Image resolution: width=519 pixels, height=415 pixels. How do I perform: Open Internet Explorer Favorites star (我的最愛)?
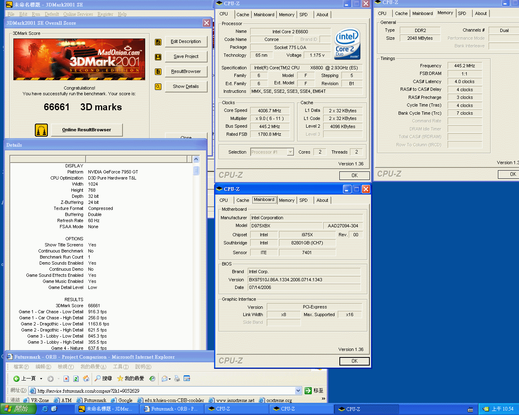tap(131, 379)
